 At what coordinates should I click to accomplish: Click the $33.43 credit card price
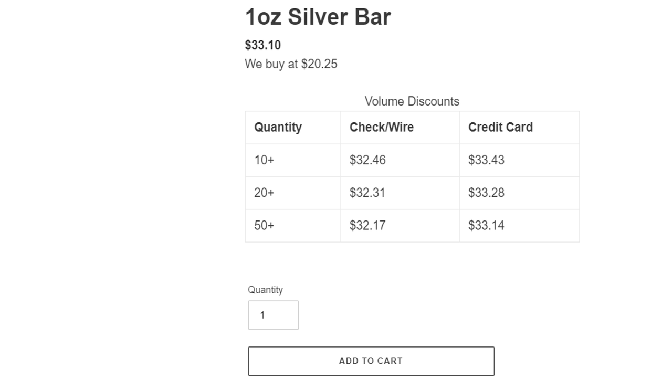(486, 160)
